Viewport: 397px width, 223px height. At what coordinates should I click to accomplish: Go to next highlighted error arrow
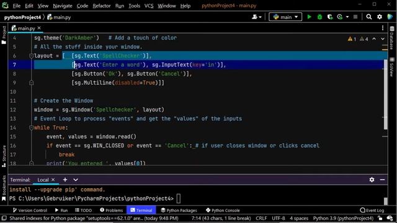point(383,39)
